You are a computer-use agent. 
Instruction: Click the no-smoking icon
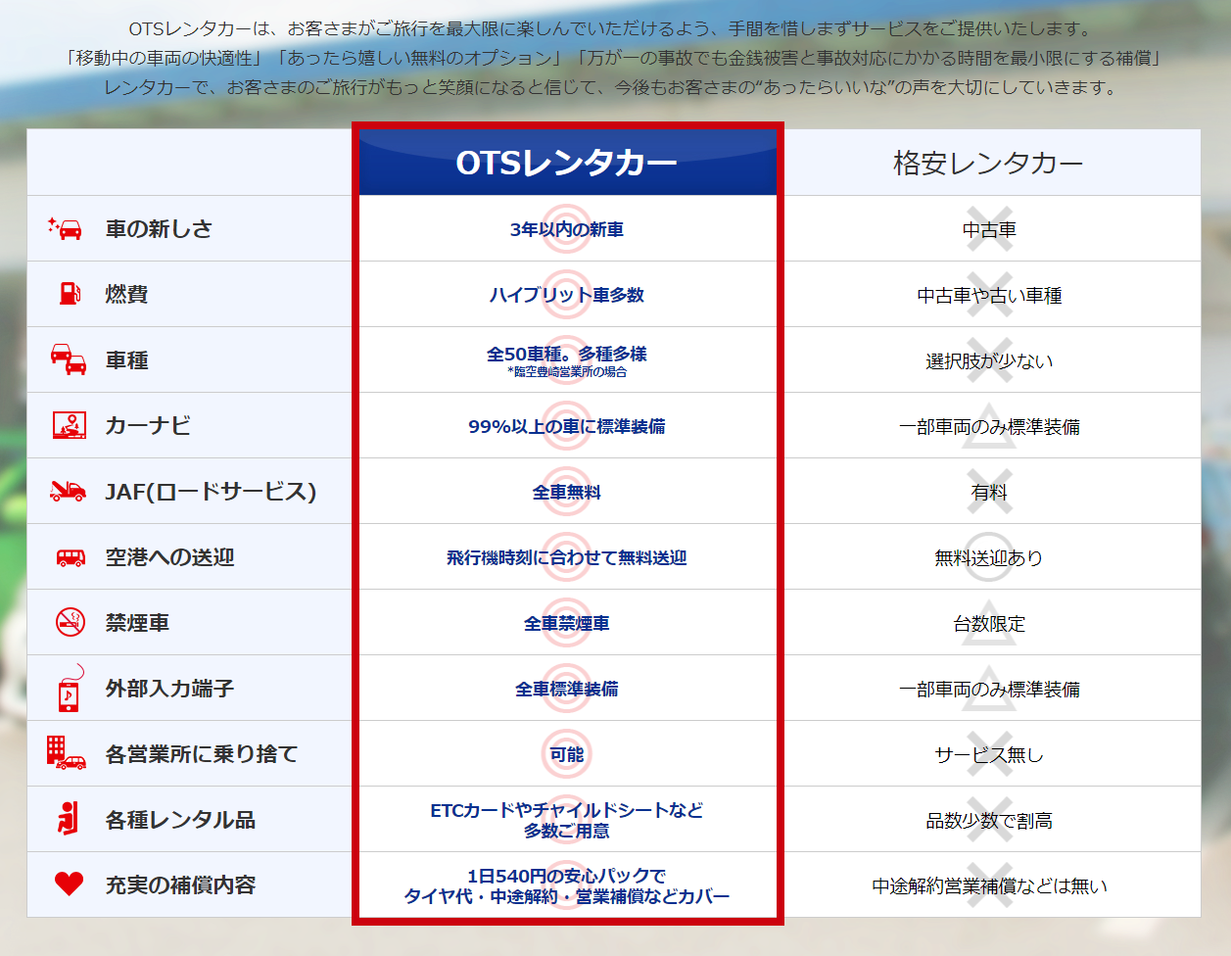click(x=70, y=622)
